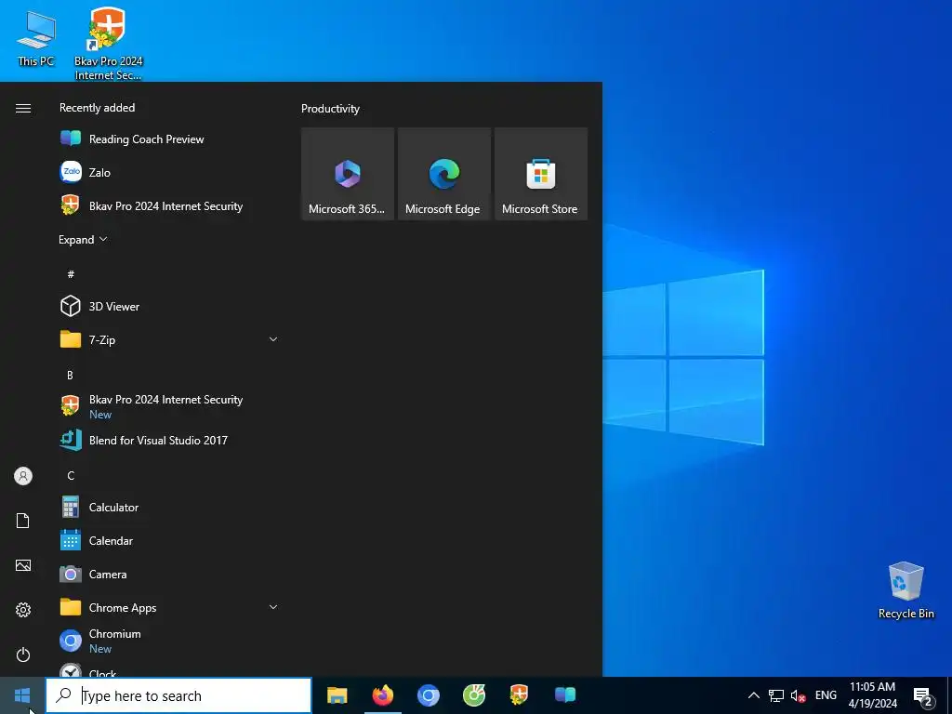Expand the Start menu hamburger navigation
The image size is (952, 714).
pyautogui.click(x=23, y=108)
